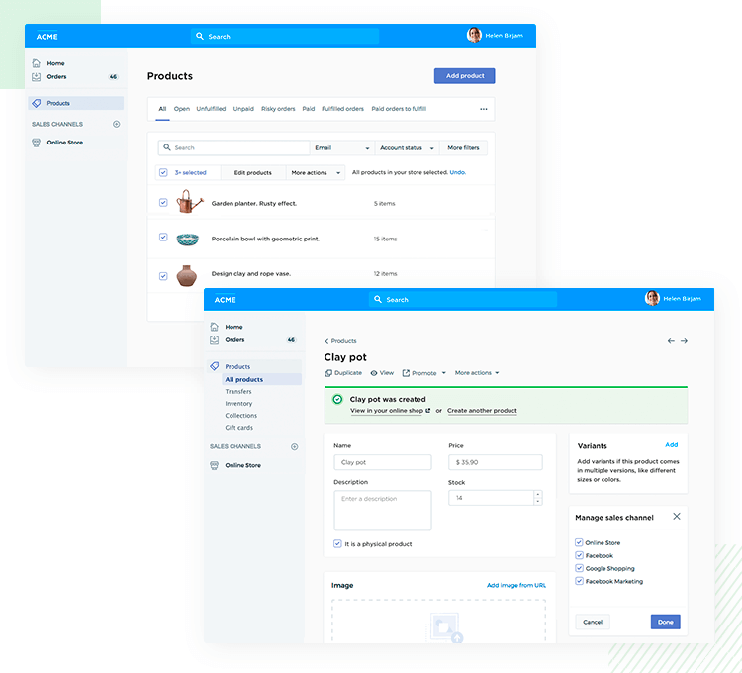Open the Email filter dropdown
The width and height of the screenshot is (742, 673).
pos(342,148)
